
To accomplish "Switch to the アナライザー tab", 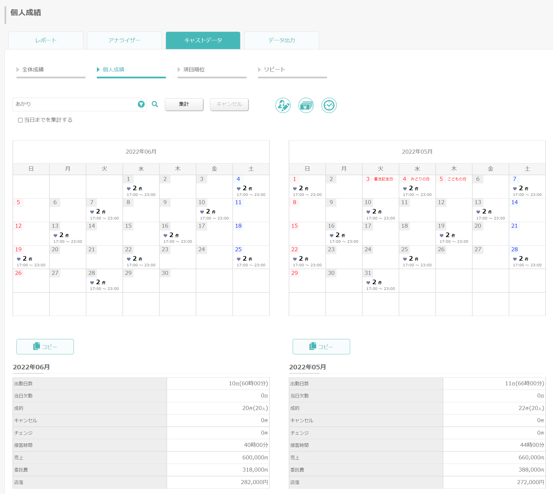I will pos(124,40).
